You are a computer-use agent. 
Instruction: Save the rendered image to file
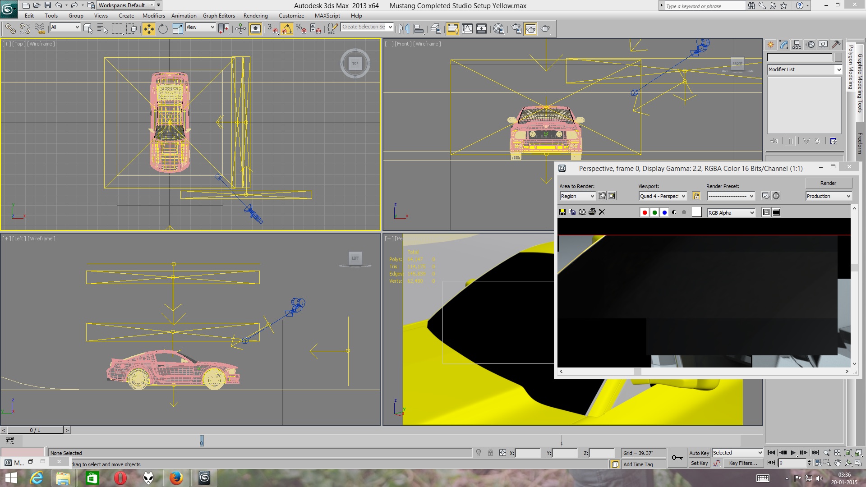click(x=562, y=212)
